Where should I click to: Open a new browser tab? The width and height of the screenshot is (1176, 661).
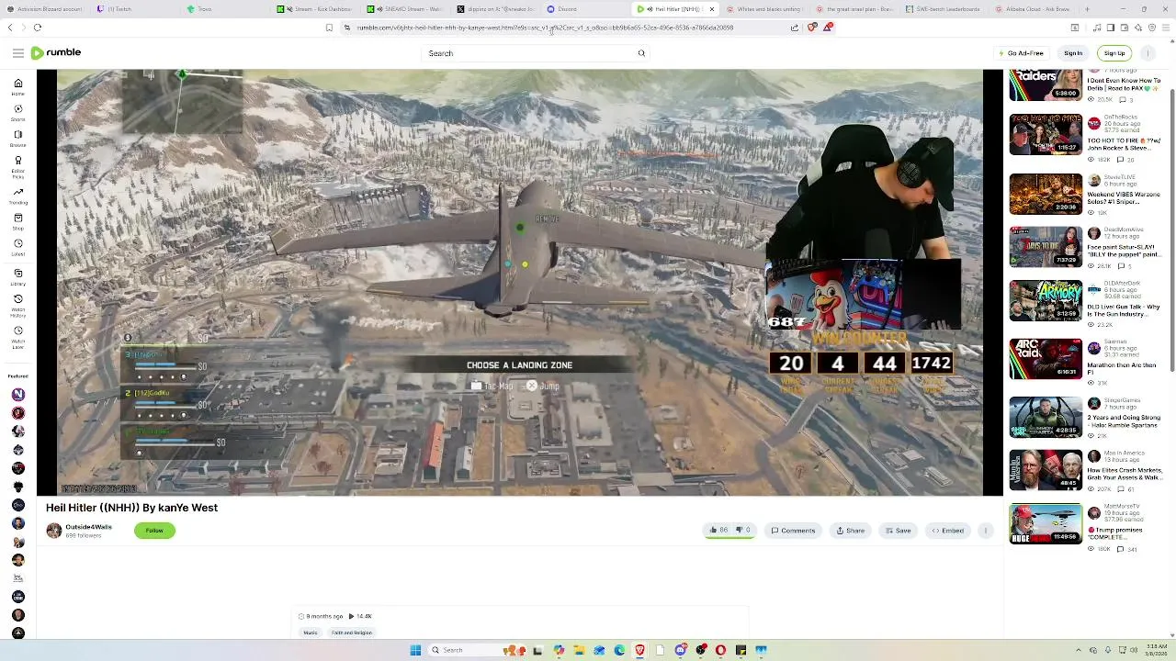click(1087, 9)
